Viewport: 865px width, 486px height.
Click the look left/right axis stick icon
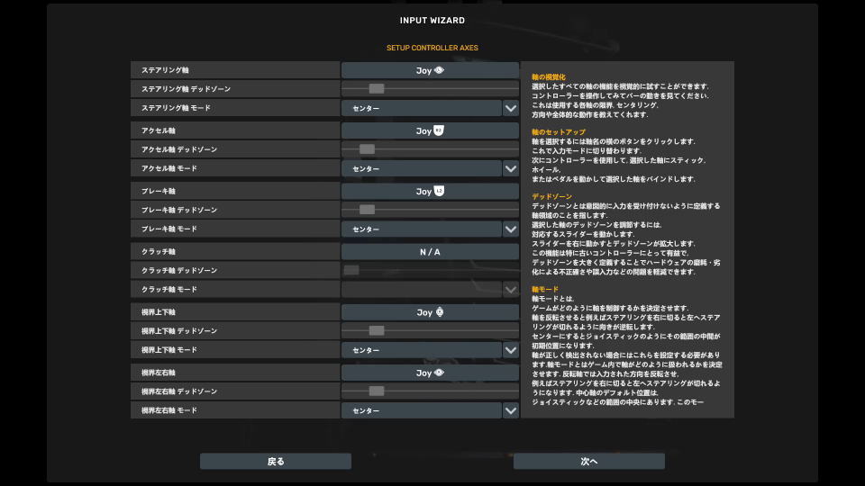coord(440,373)
